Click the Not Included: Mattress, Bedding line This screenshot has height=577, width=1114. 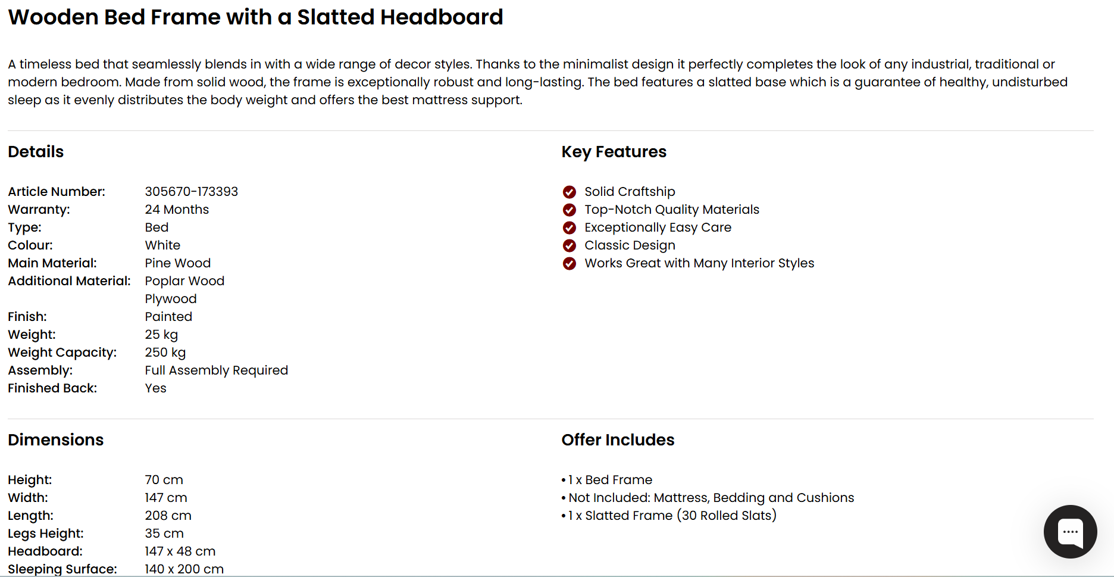tap(711, 498)
